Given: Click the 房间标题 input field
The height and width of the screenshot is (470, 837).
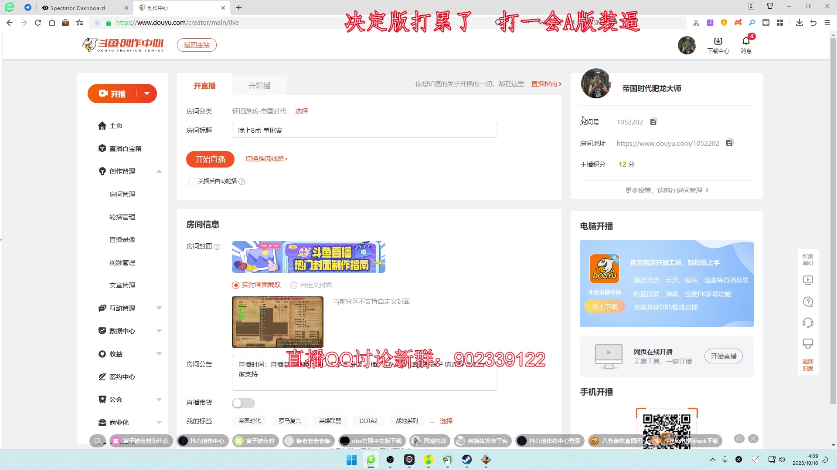Looking at the screenshot, I should [364, 130].
